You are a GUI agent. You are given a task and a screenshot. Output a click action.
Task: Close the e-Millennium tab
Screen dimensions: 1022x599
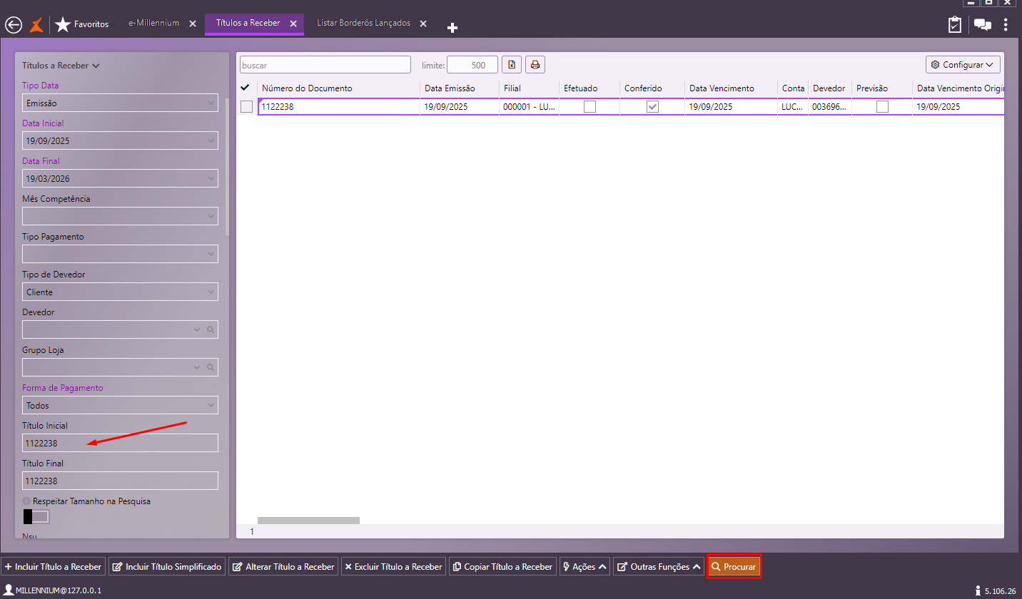193,24
